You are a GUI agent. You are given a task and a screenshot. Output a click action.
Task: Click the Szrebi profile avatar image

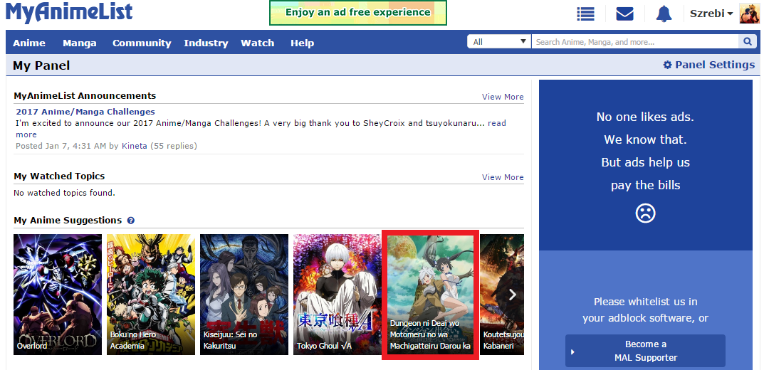(749, 14)
